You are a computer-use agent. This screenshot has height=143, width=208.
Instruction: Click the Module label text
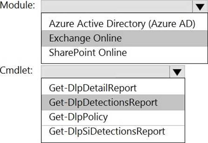click(x=18, y=6)
